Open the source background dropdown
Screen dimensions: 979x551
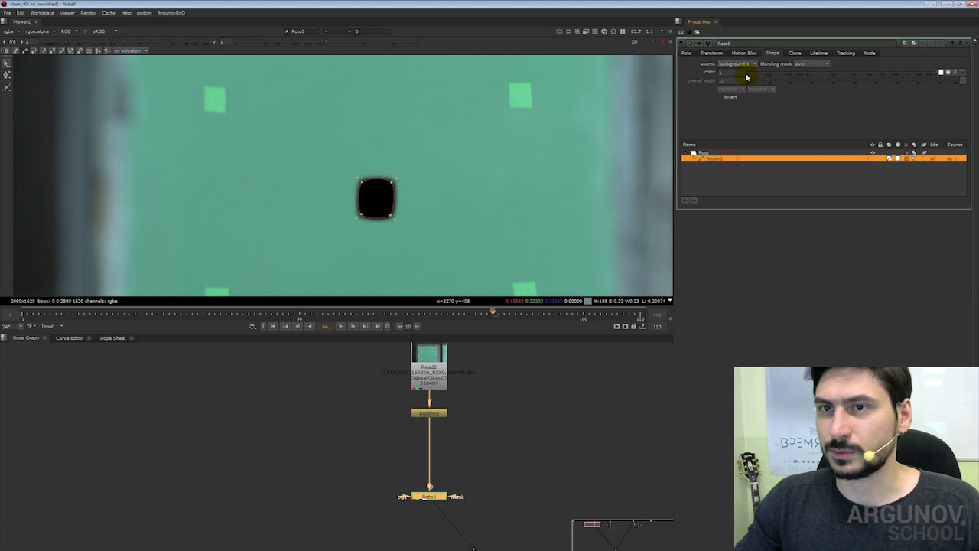point(737,64)
